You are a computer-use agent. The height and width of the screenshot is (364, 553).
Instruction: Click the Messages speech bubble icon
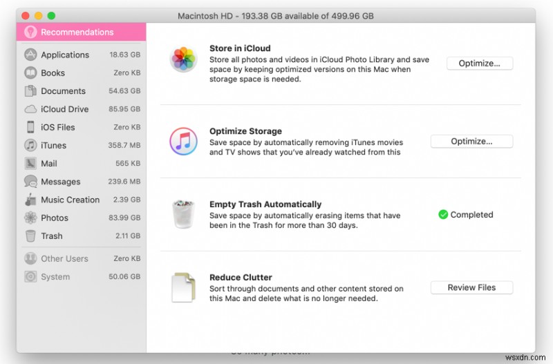point(30,182)
